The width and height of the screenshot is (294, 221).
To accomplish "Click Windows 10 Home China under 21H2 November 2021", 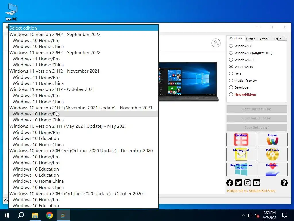I will 84,120.
